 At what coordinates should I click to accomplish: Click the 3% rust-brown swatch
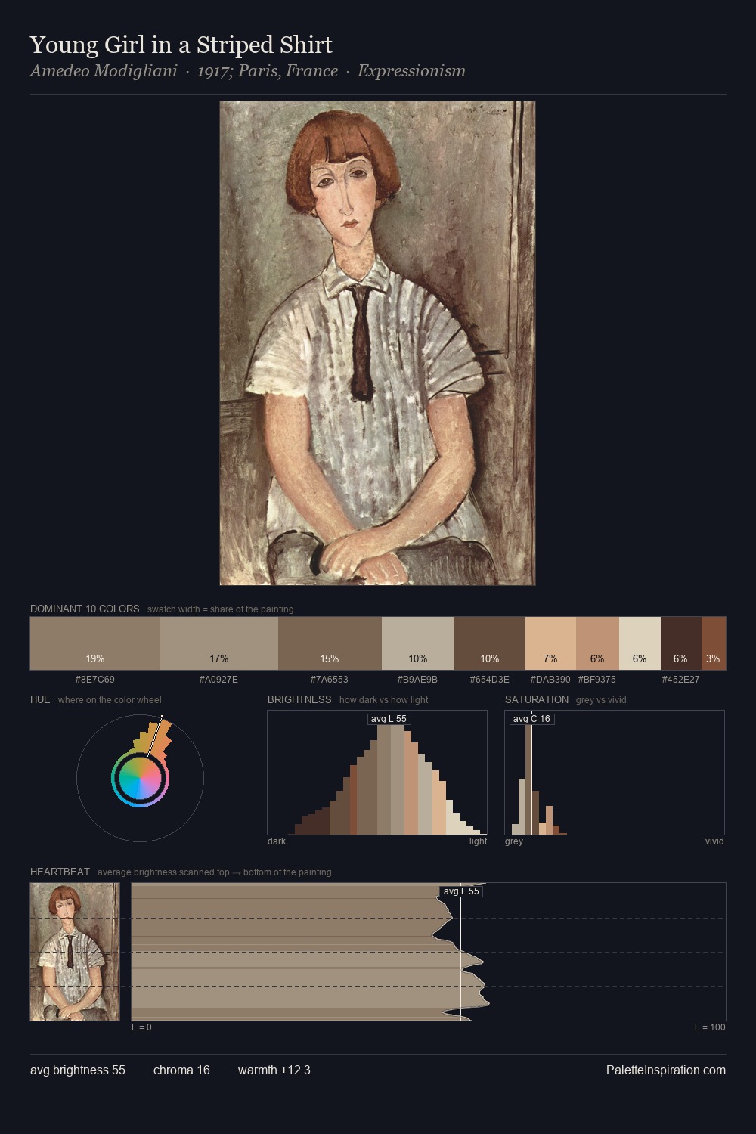pyautogui.click(x=714, y=643)
